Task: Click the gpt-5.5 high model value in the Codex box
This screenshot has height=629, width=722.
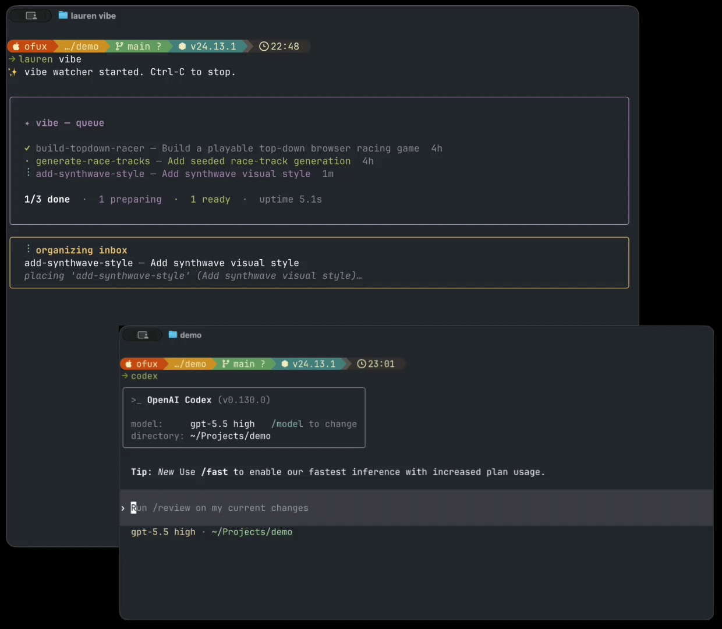Action: [222, 424]
